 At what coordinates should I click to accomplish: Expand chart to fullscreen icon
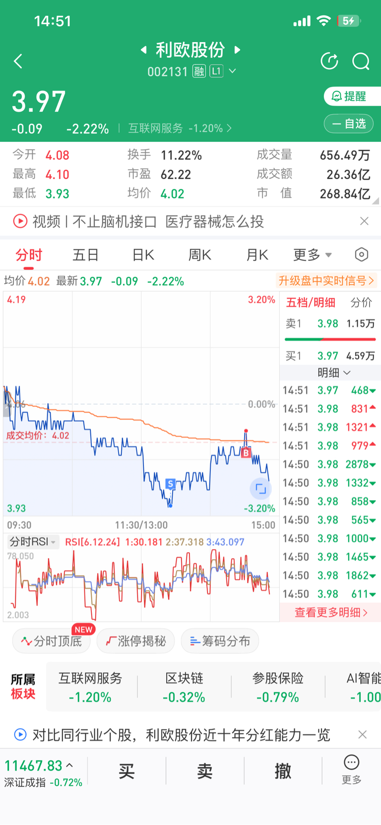[x=260, y=489]
